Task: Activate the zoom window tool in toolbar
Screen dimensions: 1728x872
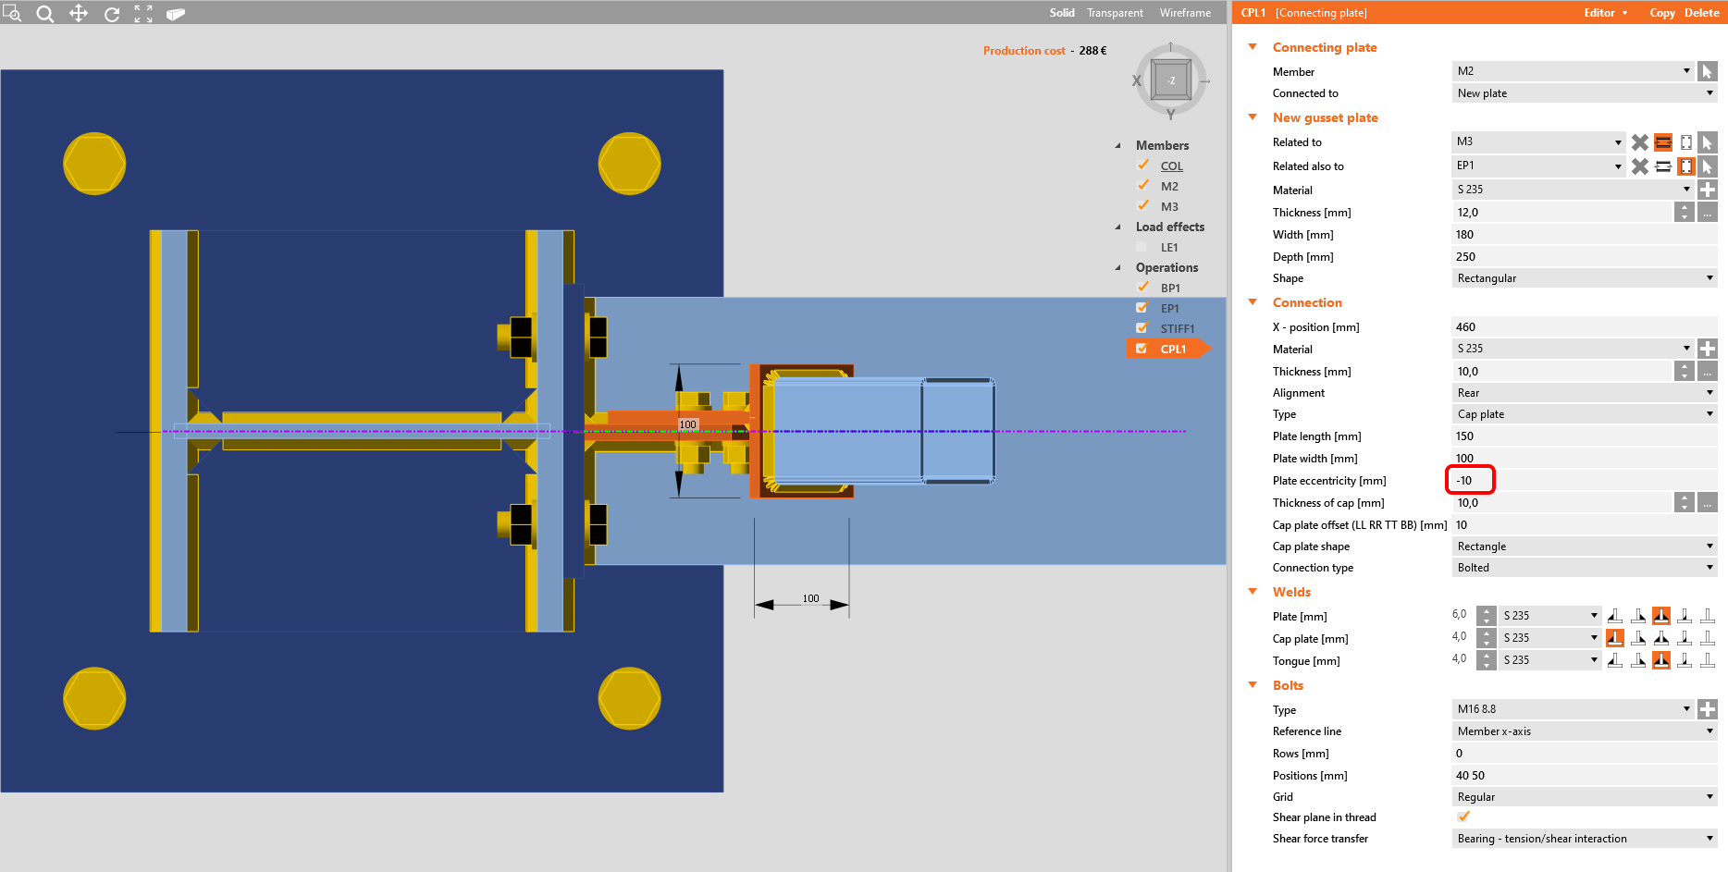Action: pyautogui.click(x=12, y=13)
